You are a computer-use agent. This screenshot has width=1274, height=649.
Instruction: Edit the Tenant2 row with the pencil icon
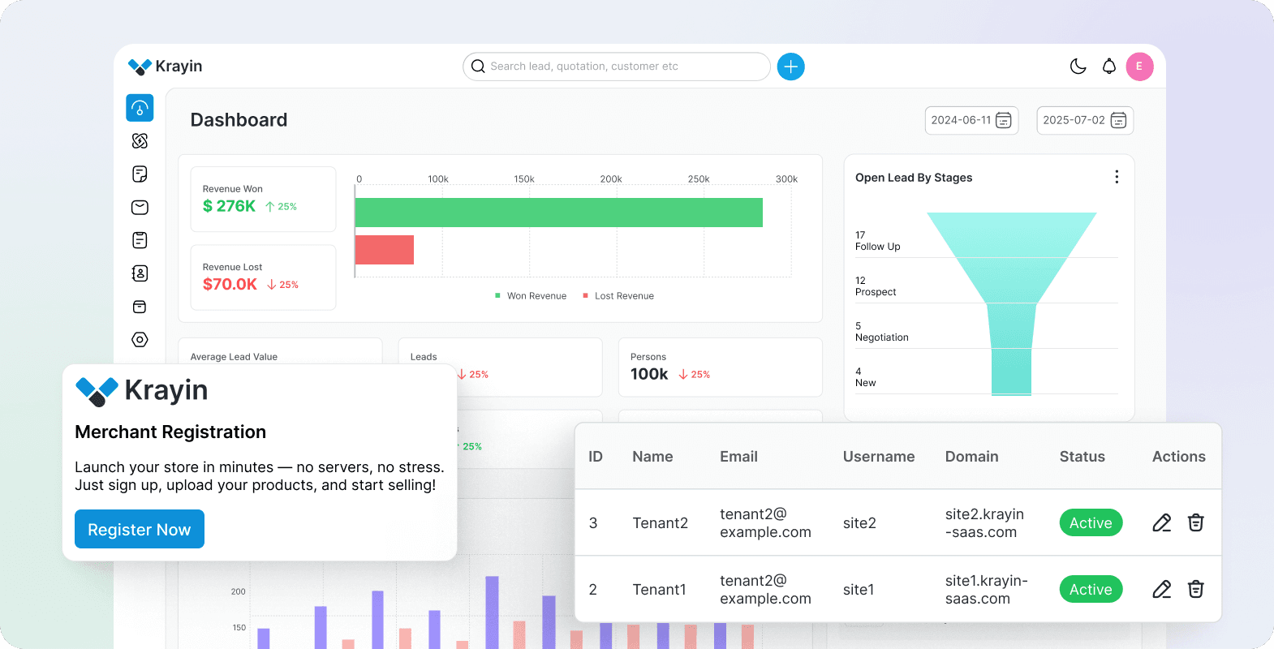pyautogui.click(x=1161, y=523)
